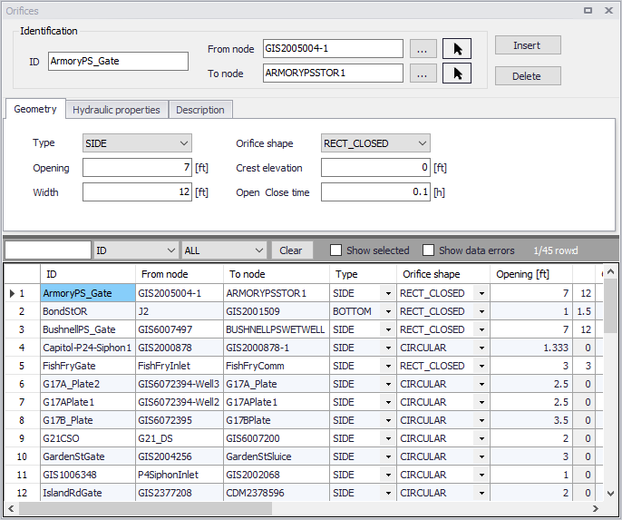622x520 pixels.
Task: Select the BushnellPS_Gate cell
Action: pyautogui.click(x=88, y=329)
